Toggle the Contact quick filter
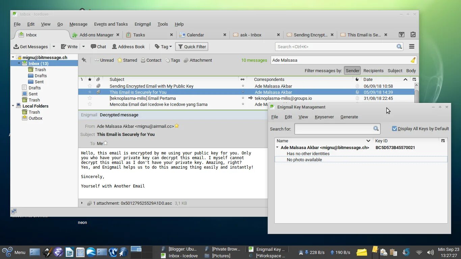 (x=151, y=60)
